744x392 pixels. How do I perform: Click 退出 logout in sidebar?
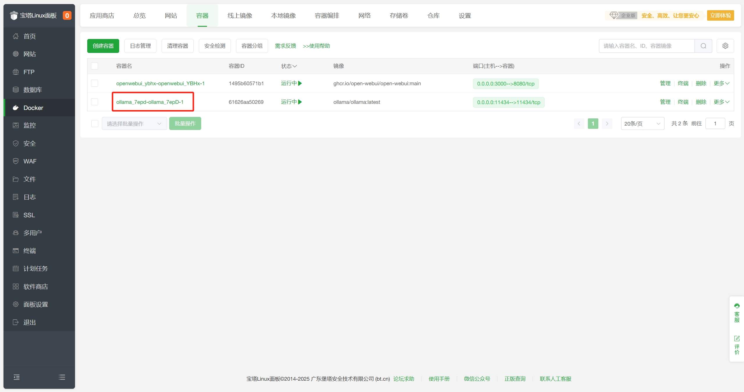[39, 322]
